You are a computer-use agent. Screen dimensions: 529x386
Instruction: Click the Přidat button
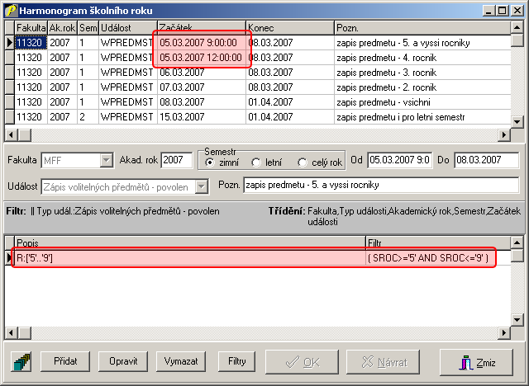click(x=66, y=361)
